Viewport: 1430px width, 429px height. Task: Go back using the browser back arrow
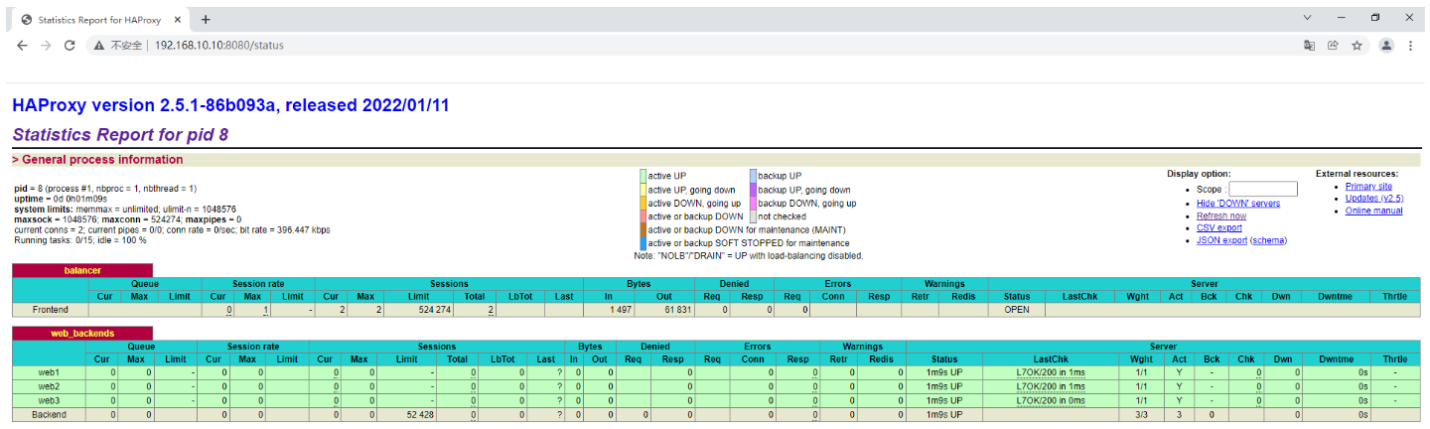pos(22,46)
